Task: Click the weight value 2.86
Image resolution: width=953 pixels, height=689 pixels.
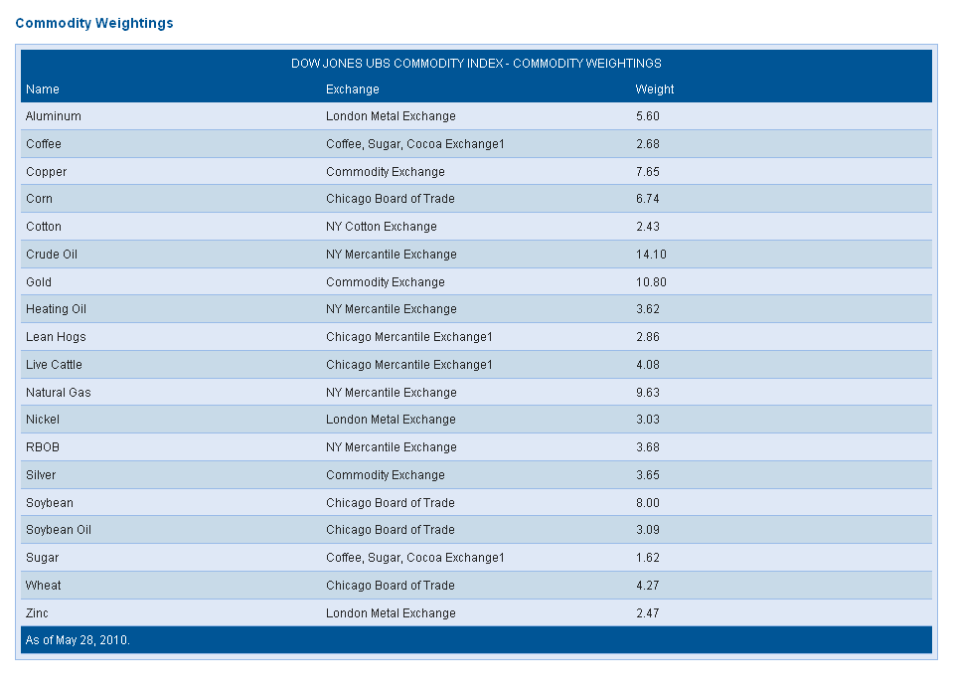Action: [648, 337]
